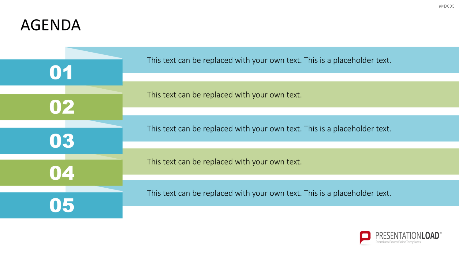The height and width of the screenshot is (258, 459).
Task: Click the #XD035 slide code label
Action: [x=446, y=6]
